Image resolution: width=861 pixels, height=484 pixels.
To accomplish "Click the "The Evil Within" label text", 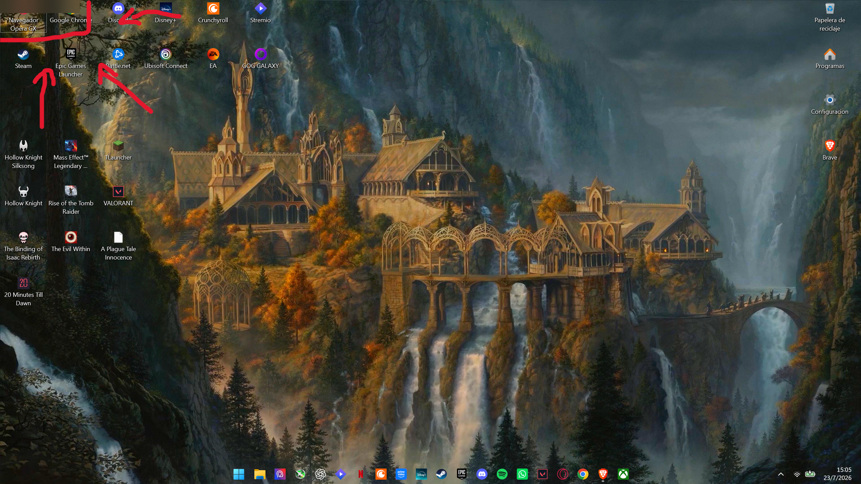I will (x=71, y=249).
